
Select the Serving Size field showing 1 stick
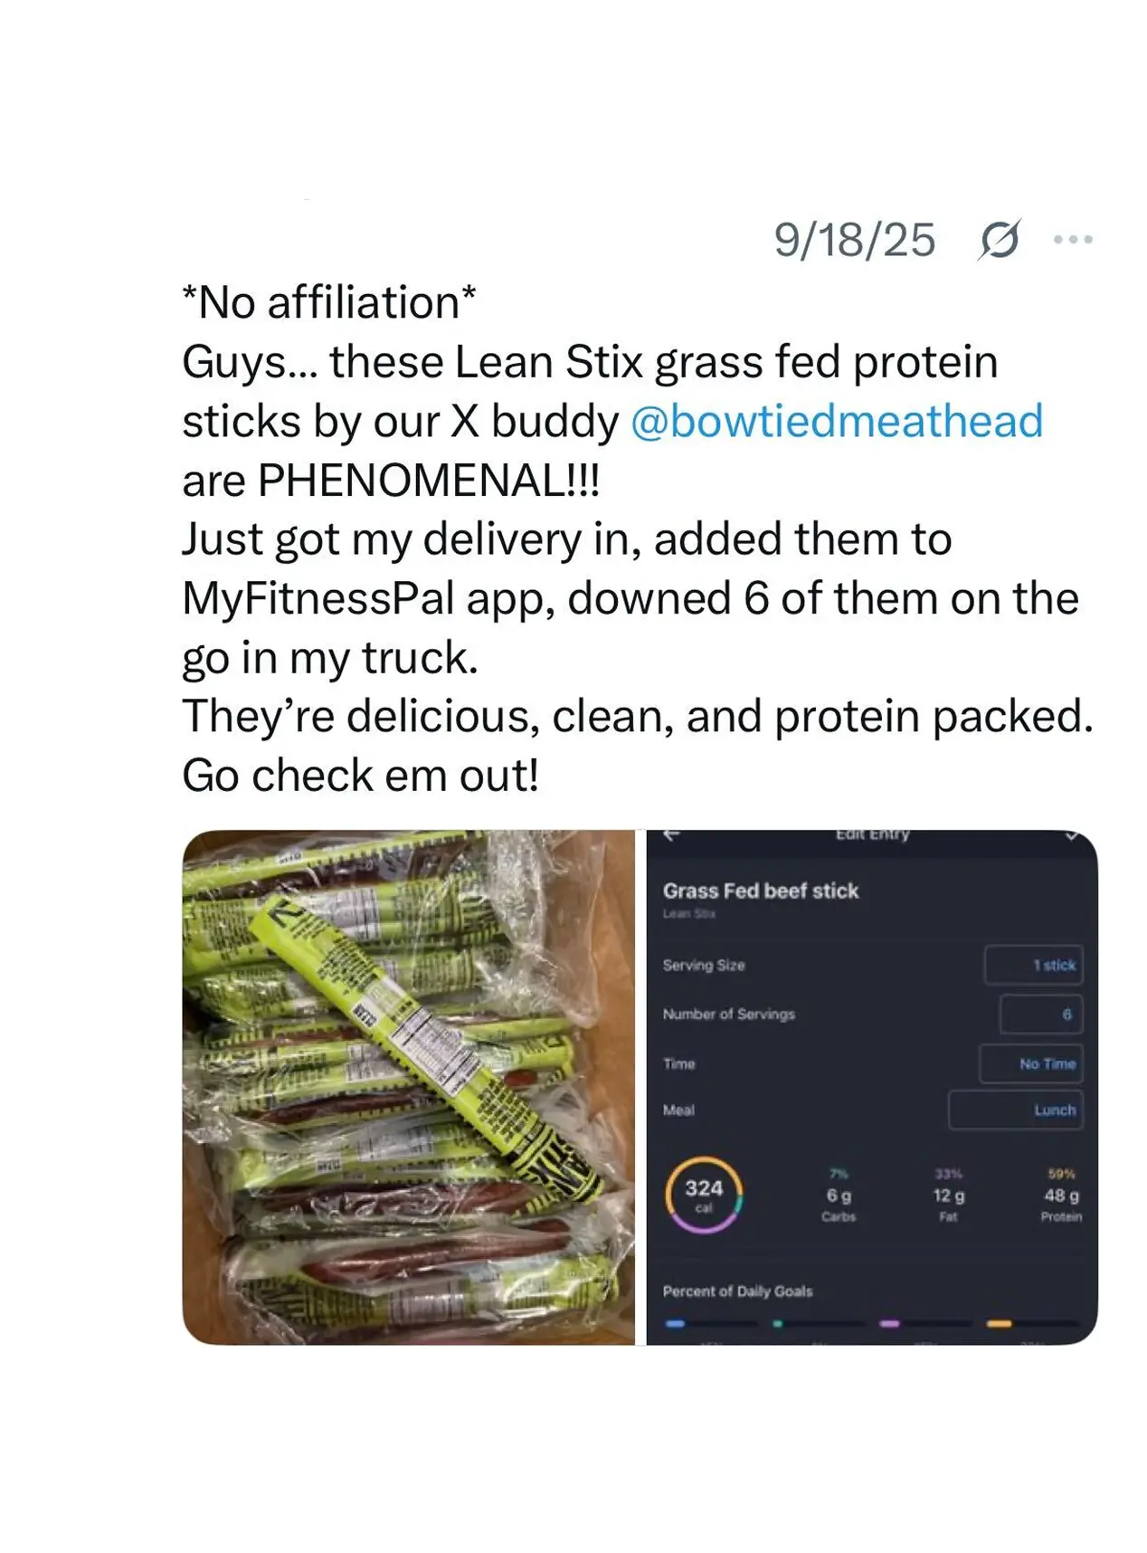pyautogui.click(x=1033, y=966)
